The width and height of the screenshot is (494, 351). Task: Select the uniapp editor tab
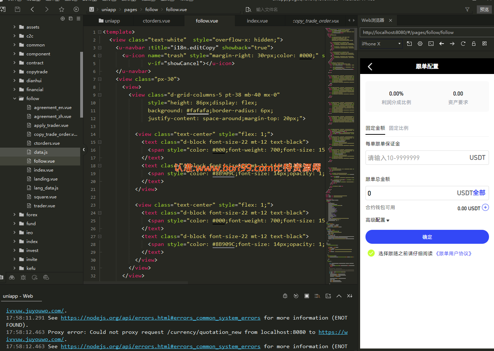[109, 21]
